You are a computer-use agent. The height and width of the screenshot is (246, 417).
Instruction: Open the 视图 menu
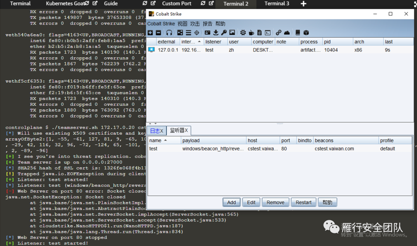(182, 23)
